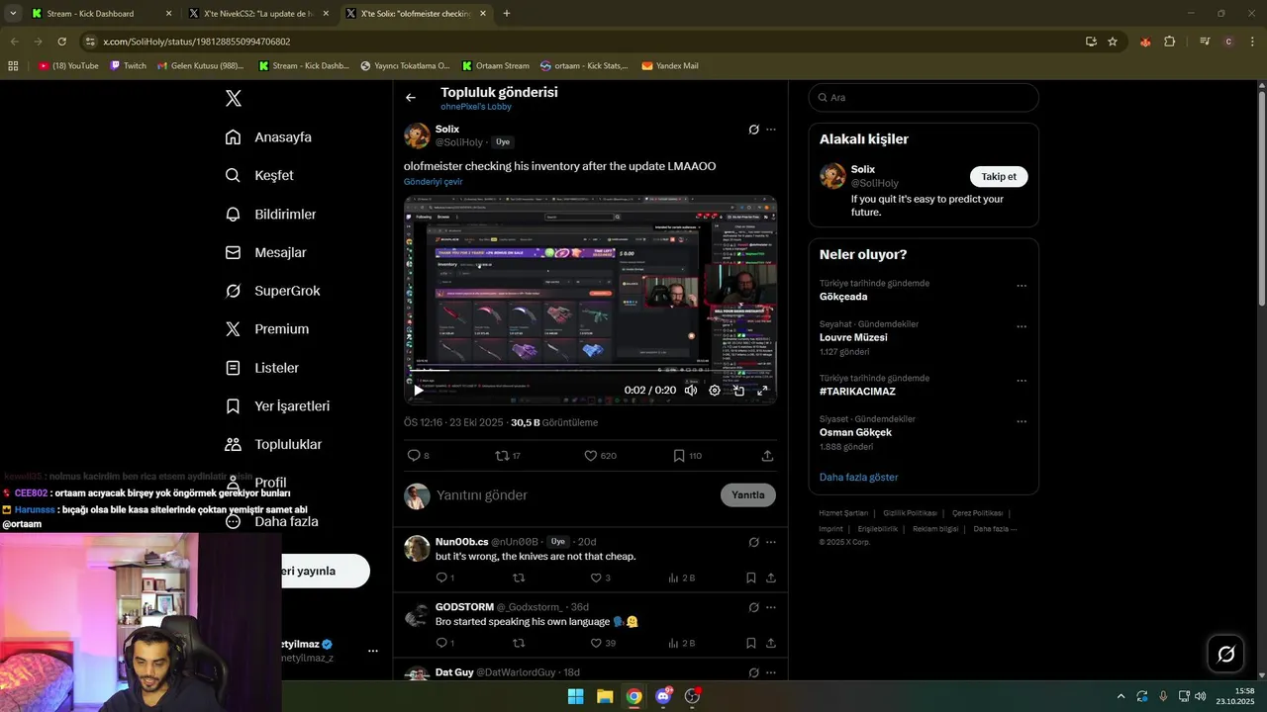This screenshot has height=712, width=1267.
Task: Mute the video with the speaker icon
Action: 691,391
